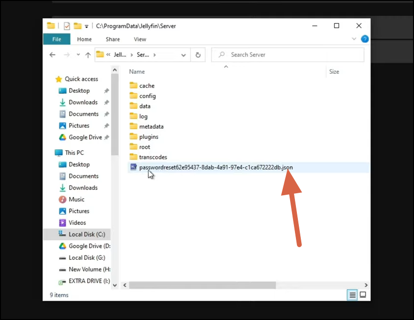Image resolution: width=414 pixels, height=320 pixels.
Task: Select the details list view status bar icon
Action: 352,295
